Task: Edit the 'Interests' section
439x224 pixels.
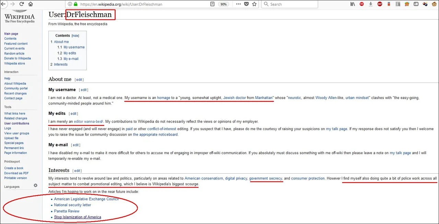Action: [77, 171]
